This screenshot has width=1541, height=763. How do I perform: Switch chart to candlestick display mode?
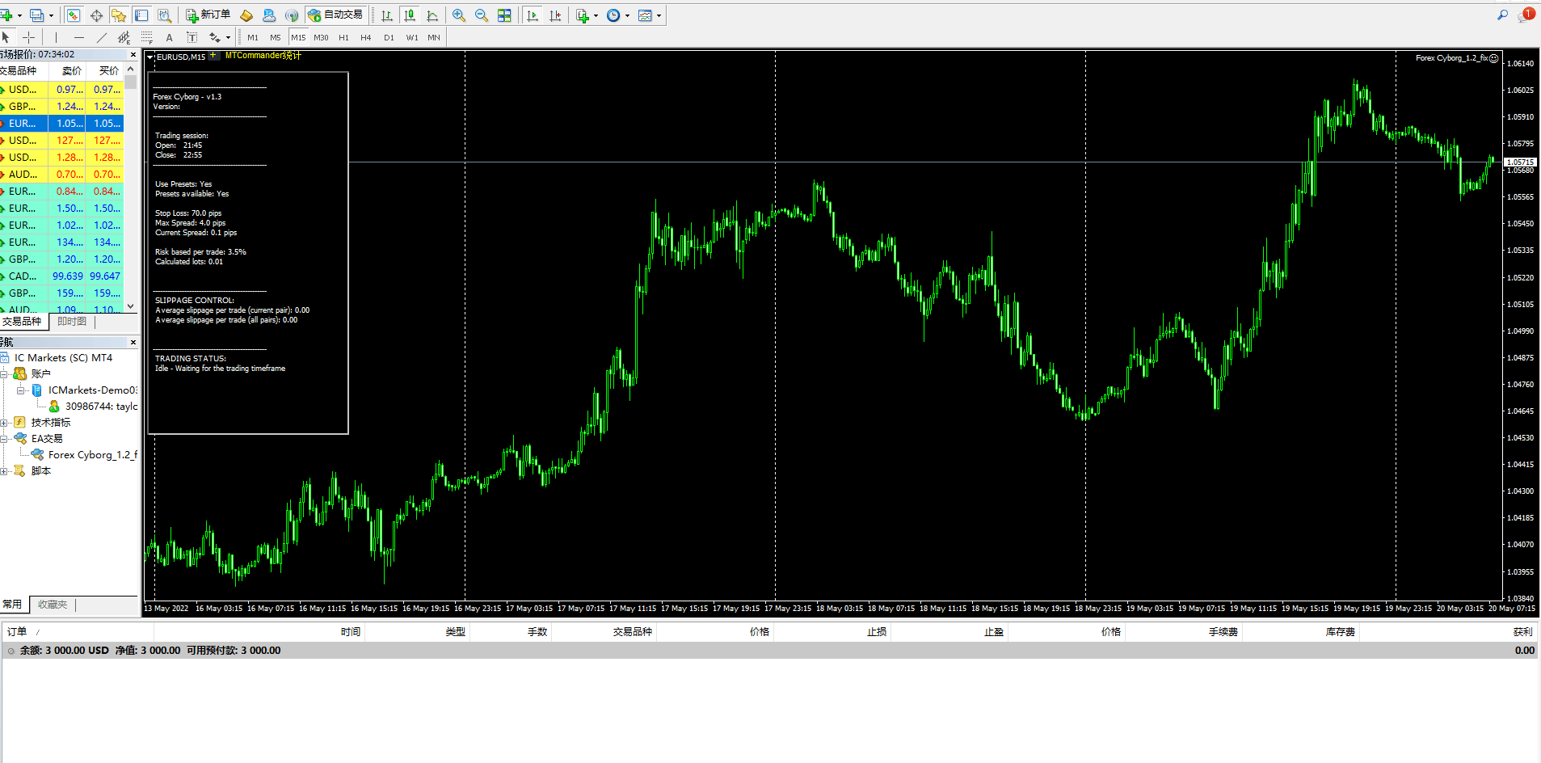[410, 15]
